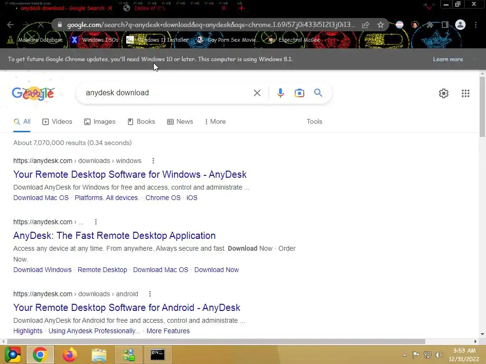This screenshot has width=486, height=364.
Task: Switch to the News tab
Action: pyautogui.click(x=180, y=122)
